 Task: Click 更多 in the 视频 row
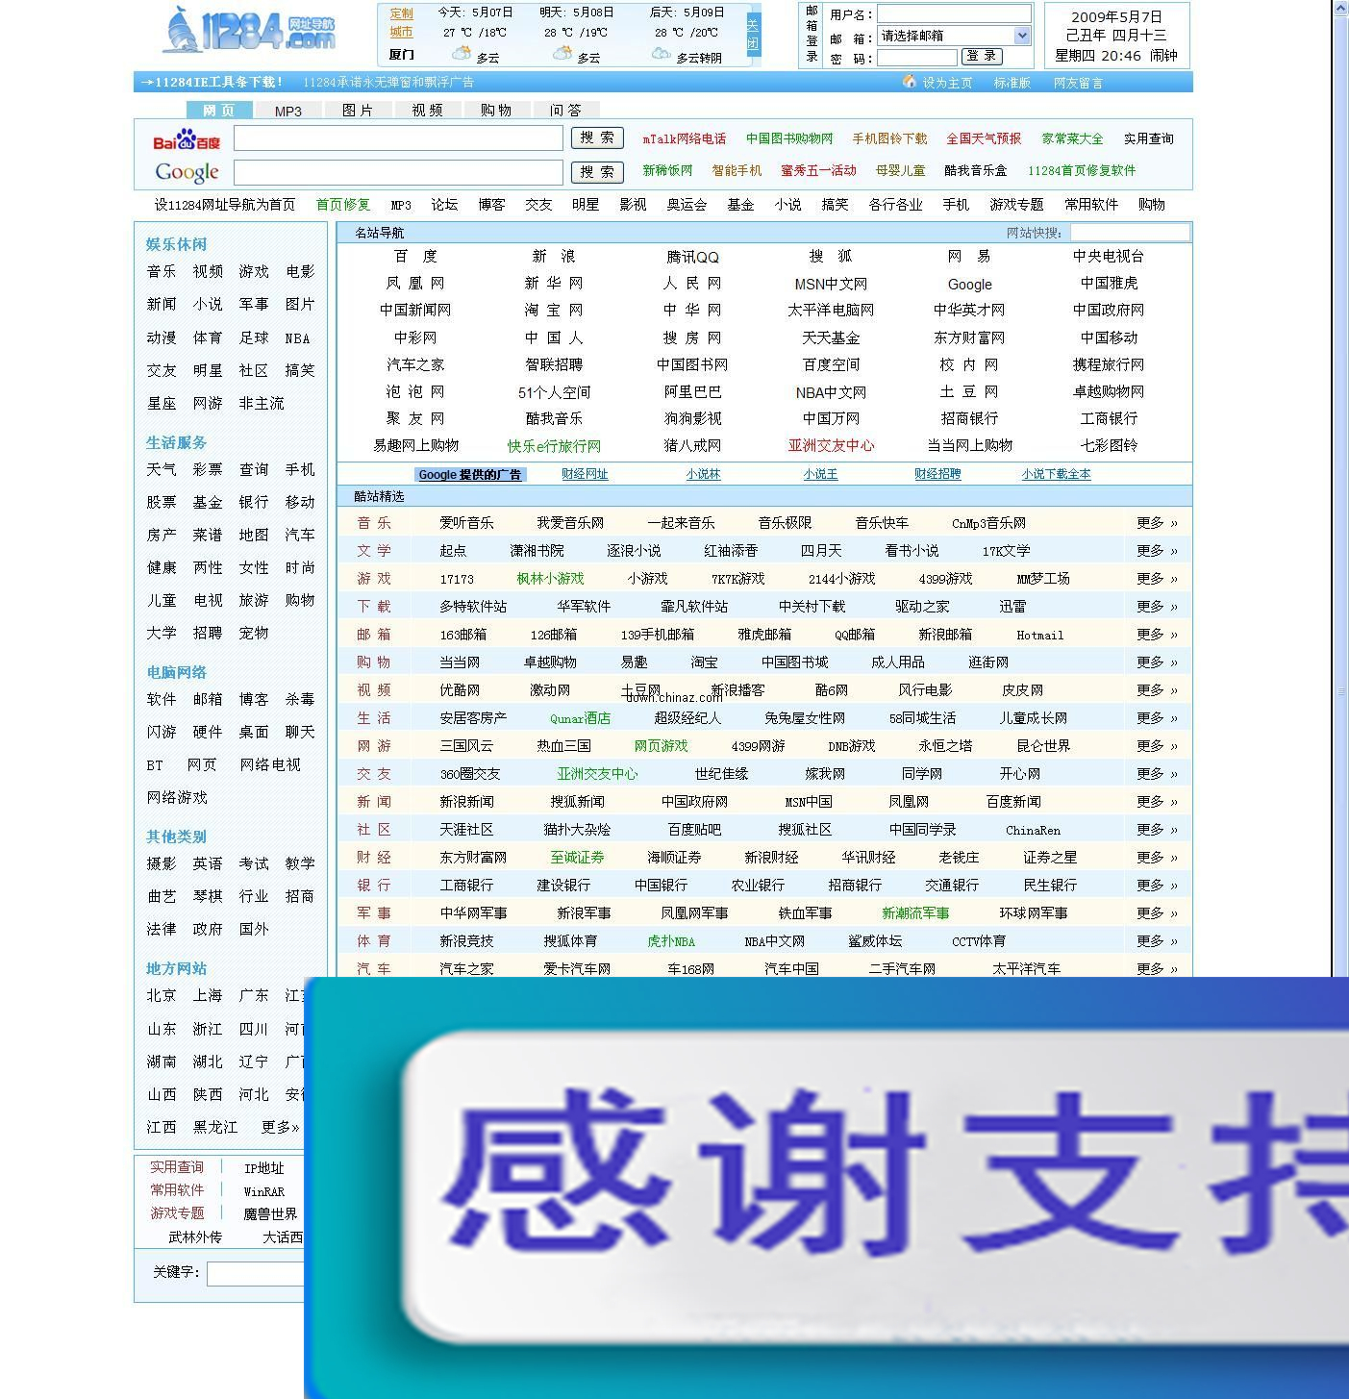1157,690
